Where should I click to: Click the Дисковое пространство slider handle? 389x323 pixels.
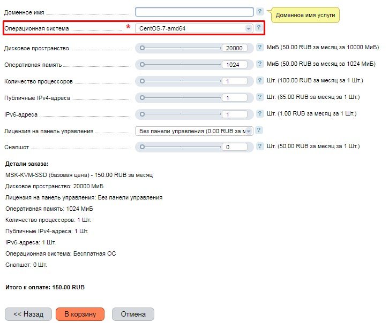(143, 48)
